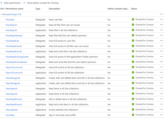Click the Type column header
The image size is (166, 120).
point(38,9)
